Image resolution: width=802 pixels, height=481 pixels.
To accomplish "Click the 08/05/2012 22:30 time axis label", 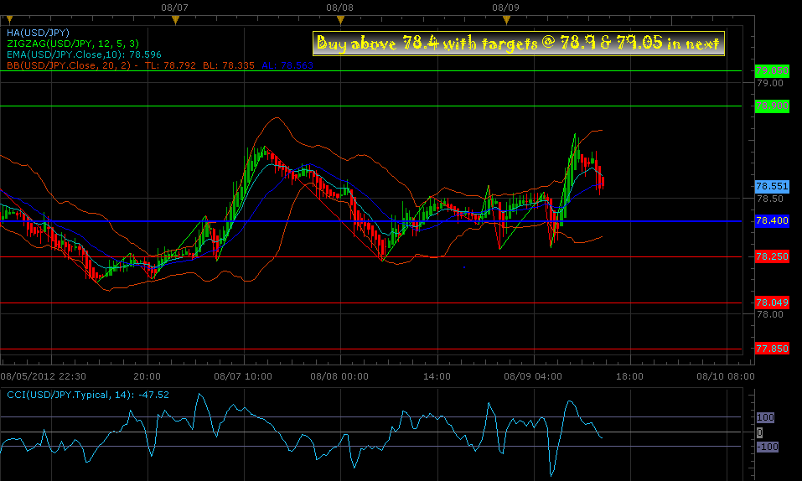I will (x=43, y=376).
